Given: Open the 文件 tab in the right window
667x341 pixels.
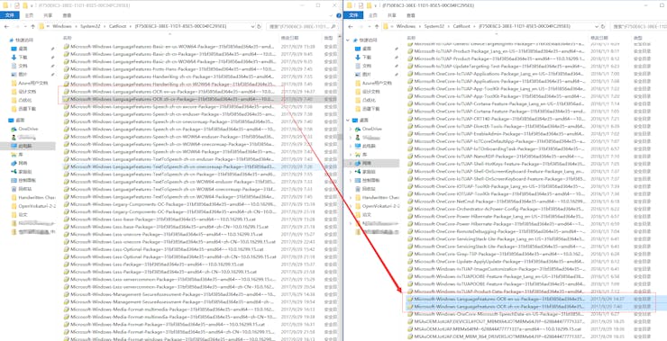Looking at the screenshot, I should click(353, 15).
